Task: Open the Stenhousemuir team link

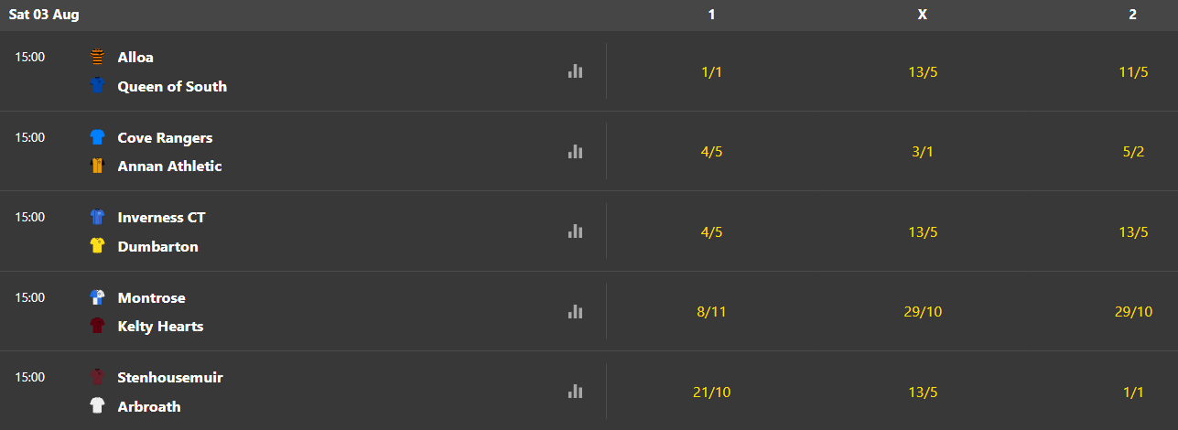Action: (x=170, y=378)
